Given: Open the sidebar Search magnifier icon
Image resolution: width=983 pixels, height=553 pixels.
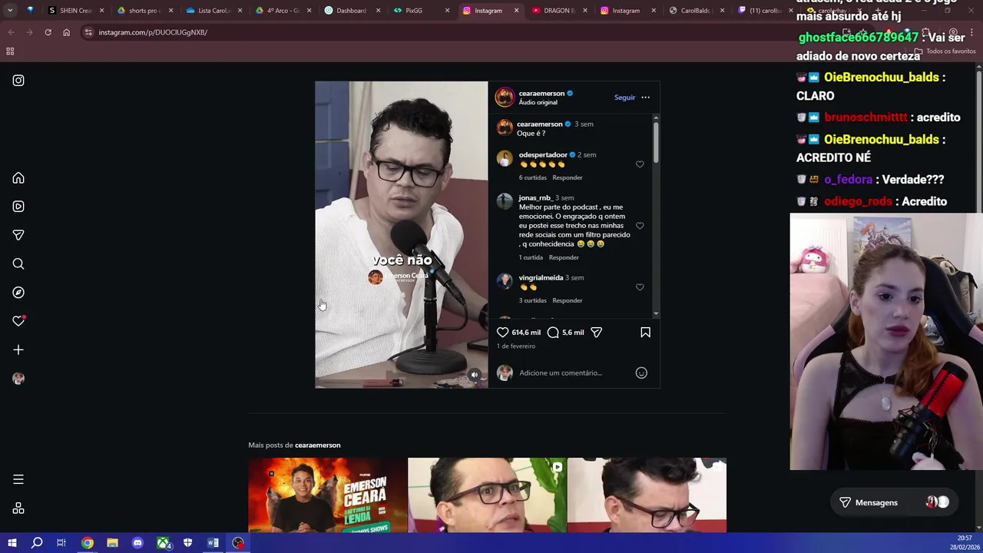Looking at the screenshot, I should coord(18,263).
